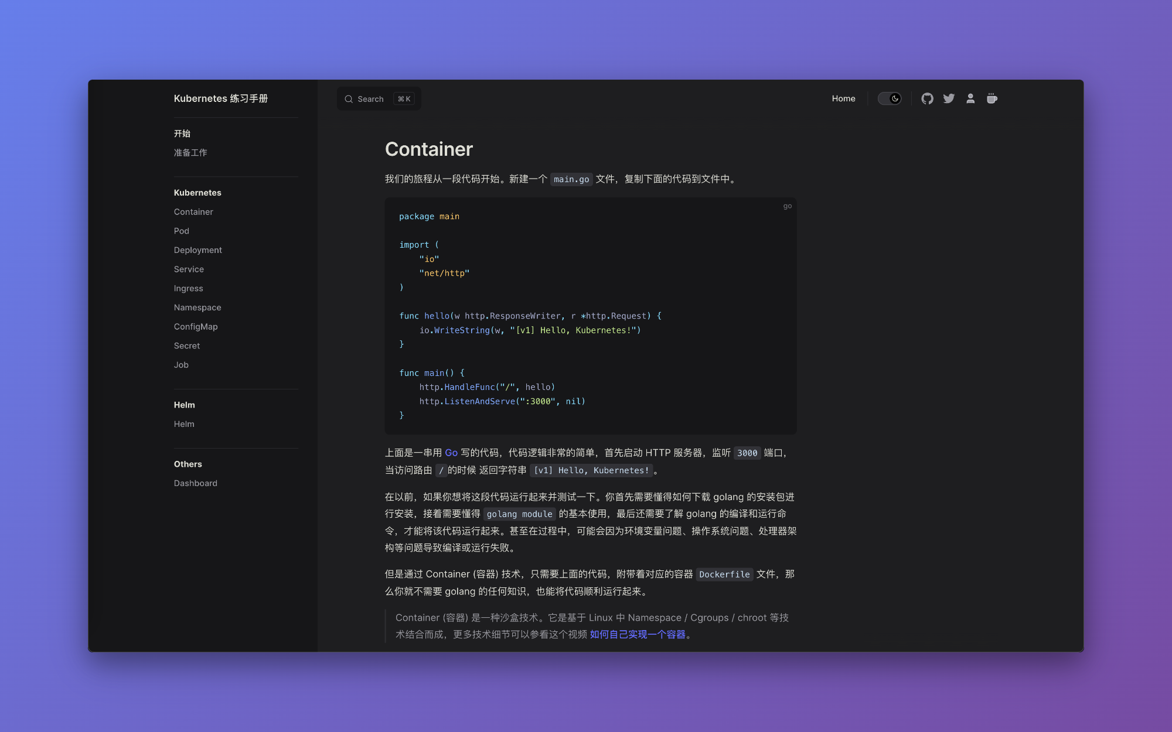This screenshot has width=1172, height=732.
Task: Click the Kubernetes 练习手册 site title
Action: (220, 98)
